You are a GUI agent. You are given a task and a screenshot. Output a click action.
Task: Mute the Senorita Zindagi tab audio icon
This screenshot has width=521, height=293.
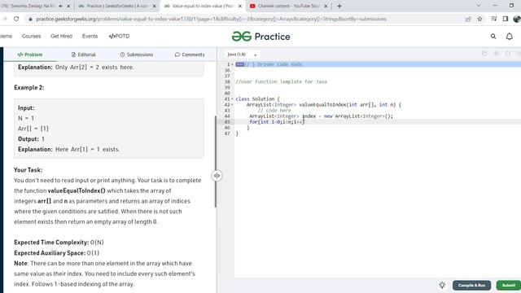(60, 6)
